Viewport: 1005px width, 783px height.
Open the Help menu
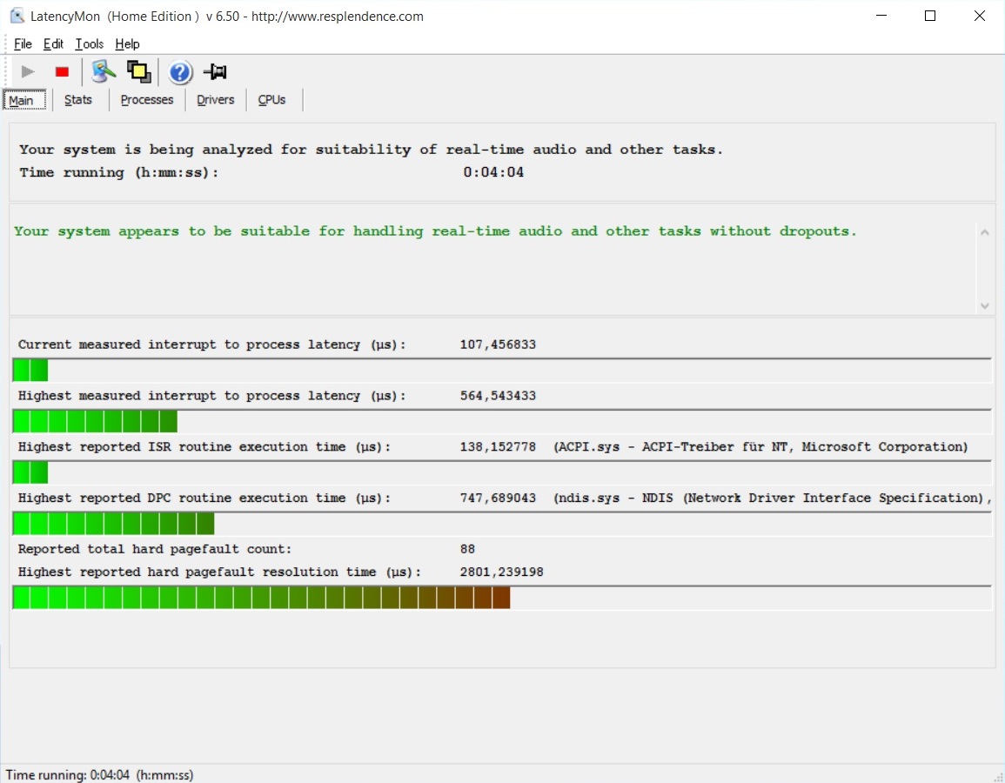128,43
